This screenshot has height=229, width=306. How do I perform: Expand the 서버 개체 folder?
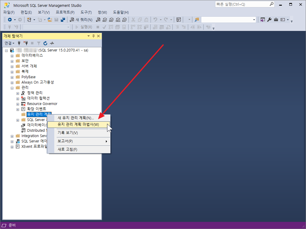pos(12,67)
